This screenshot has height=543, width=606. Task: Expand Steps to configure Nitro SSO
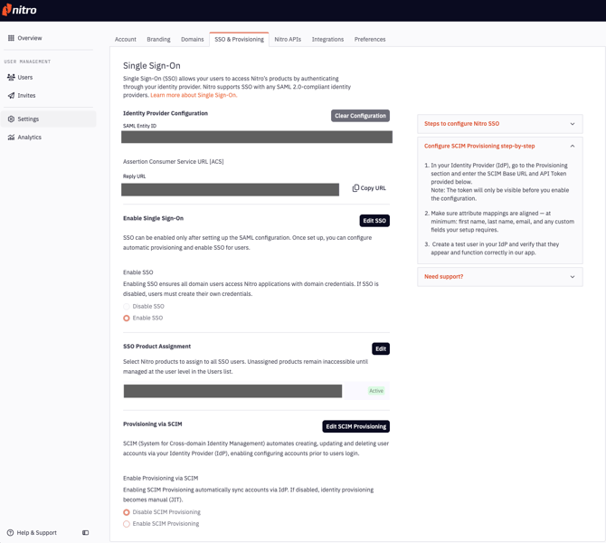499,124
